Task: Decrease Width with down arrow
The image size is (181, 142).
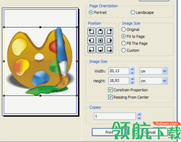Action: pos(132,73)
